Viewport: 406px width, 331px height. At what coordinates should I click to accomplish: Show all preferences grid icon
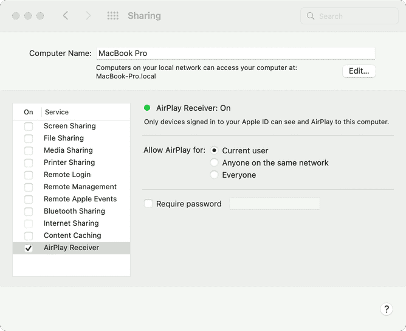(x=113, y=16)
